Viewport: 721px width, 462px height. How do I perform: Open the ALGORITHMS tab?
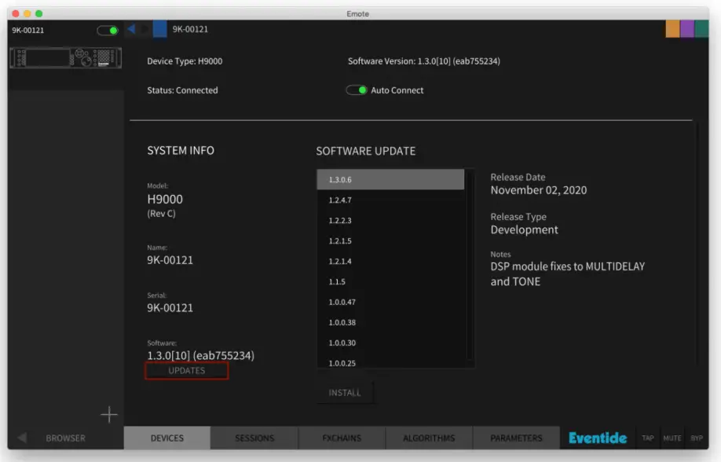(x=429, y=438)
